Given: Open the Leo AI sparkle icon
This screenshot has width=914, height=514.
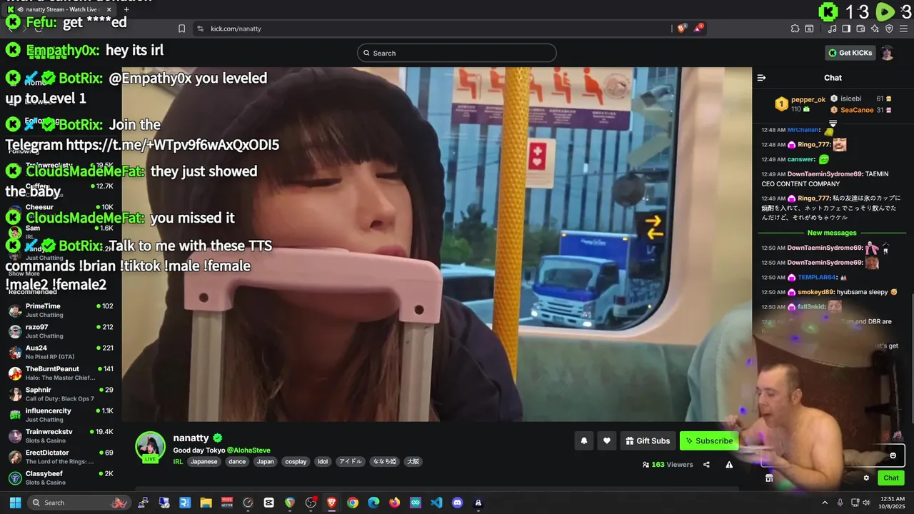Looking at the screenshot, I should pos(875,29).
